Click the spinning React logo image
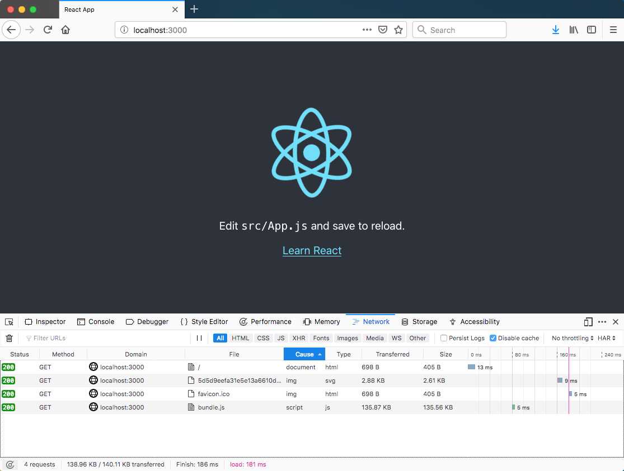Viewport: 624px width, 471px height. 312,153
